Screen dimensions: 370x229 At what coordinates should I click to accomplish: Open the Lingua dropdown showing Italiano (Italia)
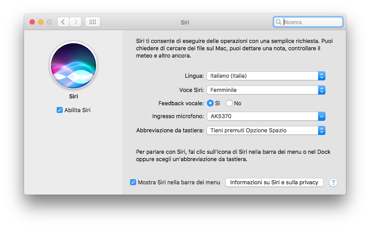[266, 76]
